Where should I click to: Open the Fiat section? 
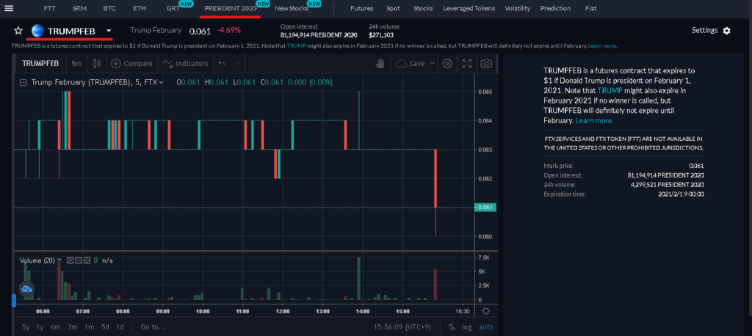point(591,9)
